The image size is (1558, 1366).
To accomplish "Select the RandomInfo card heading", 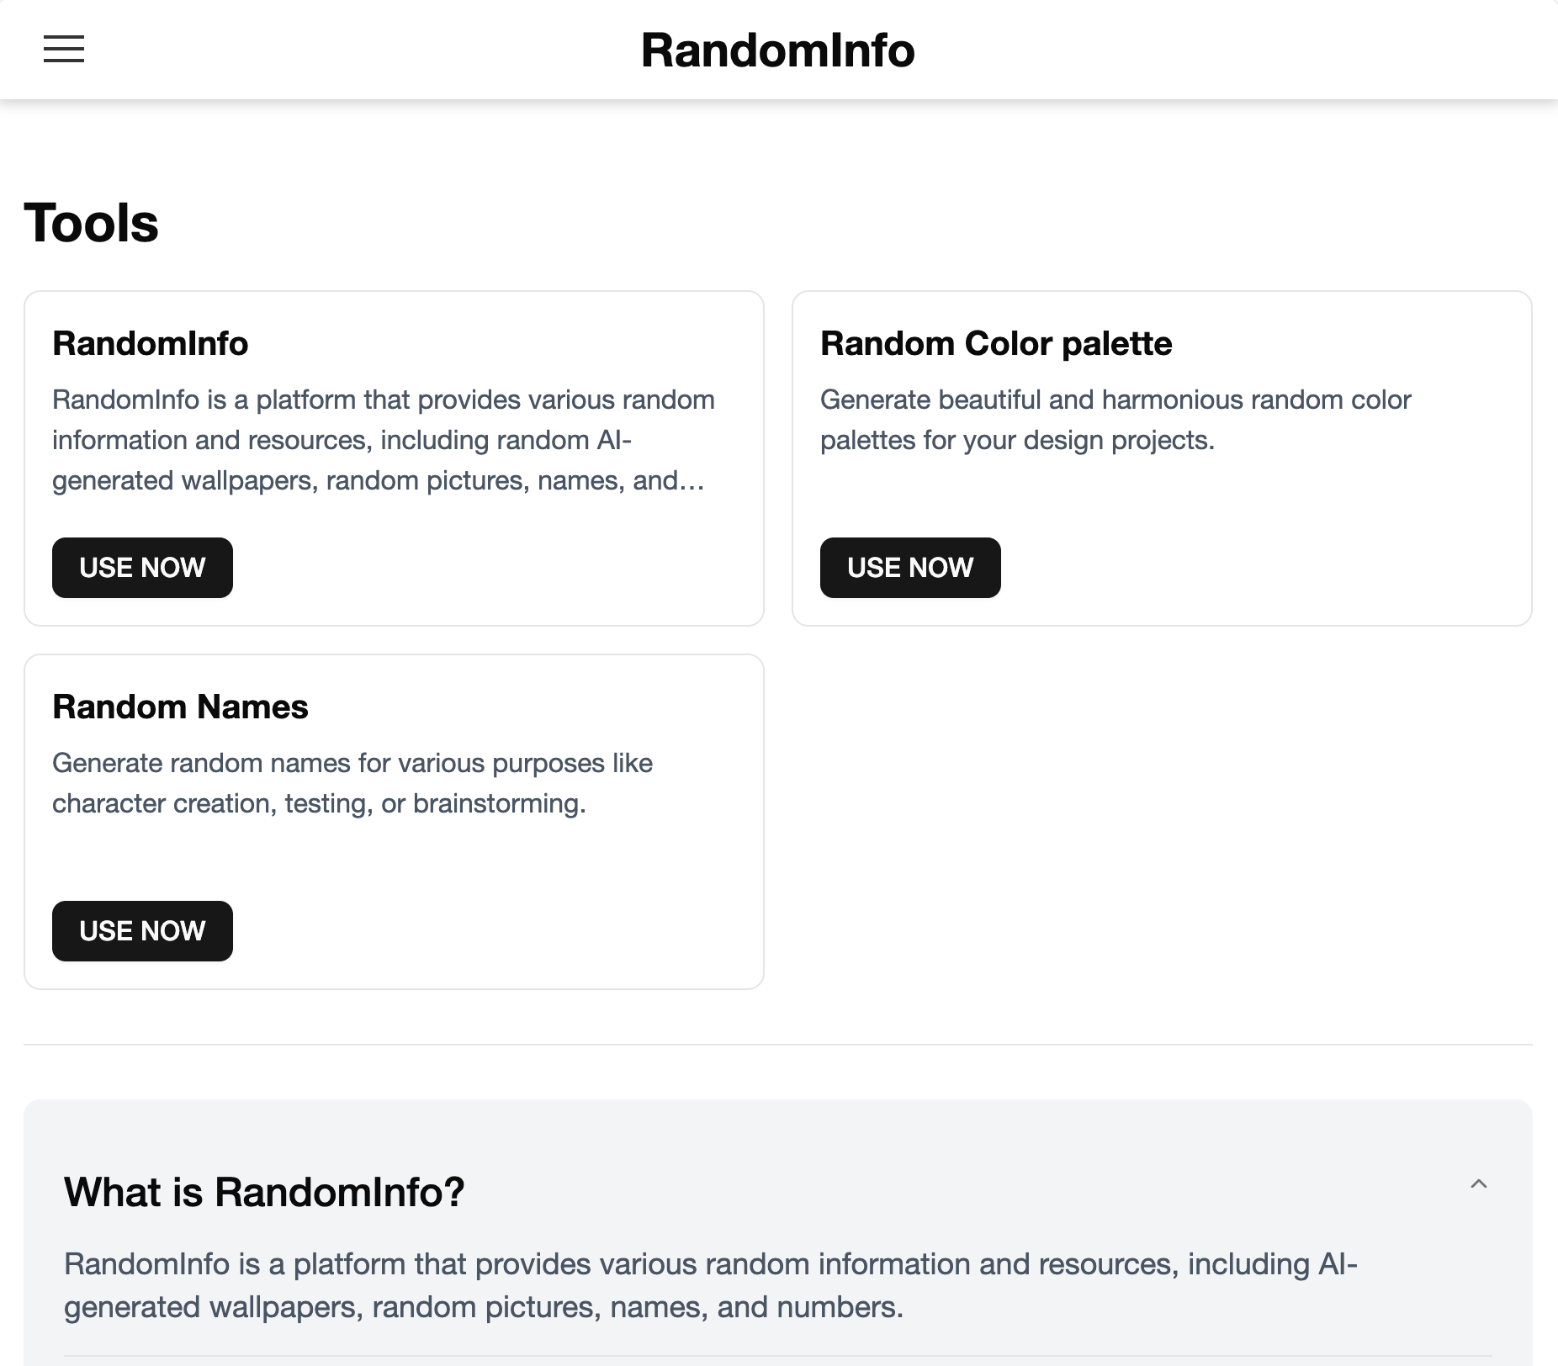I will click(151, 344).
